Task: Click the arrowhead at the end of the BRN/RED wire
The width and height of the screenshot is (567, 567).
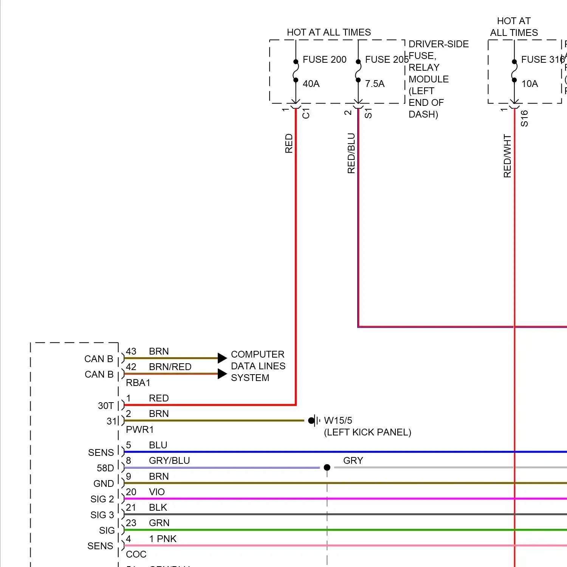Action: point(222,374)
